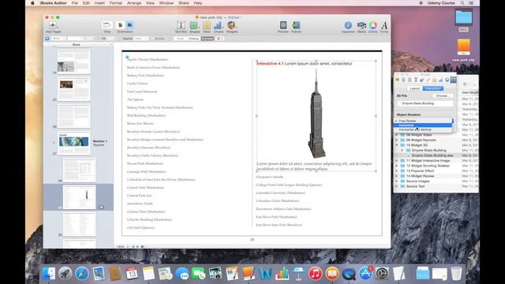The image size is (505, 284).
Task: Choose Horizontal in the Object Rotation menu
Action: (x=423, y=125)
